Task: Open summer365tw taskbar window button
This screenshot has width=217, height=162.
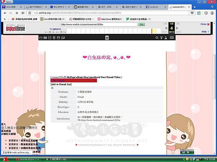Action: point(29,159)
